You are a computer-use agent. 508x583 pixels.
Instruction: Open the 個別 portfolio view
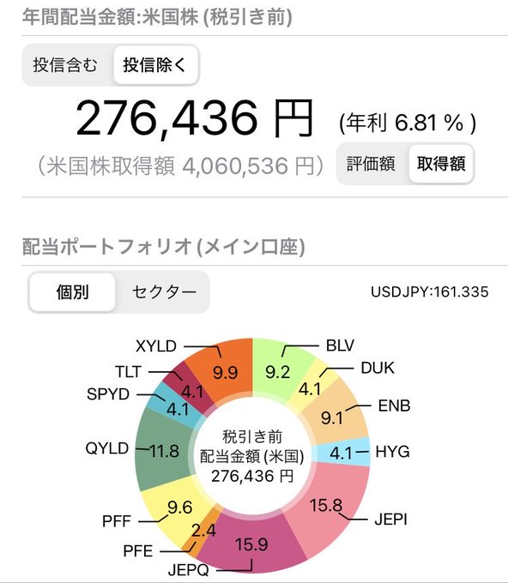73,291
